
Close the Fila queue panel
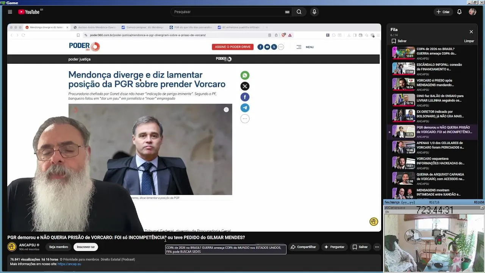(471, 32)
